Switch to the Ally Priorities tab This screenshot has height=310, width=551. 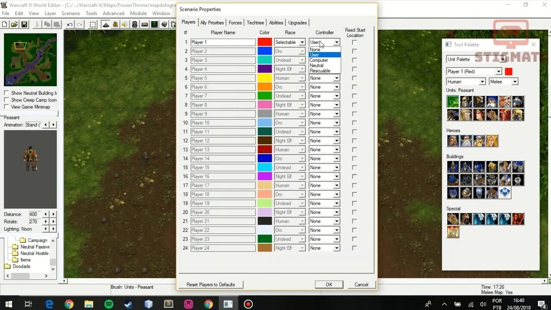[212, 23]
